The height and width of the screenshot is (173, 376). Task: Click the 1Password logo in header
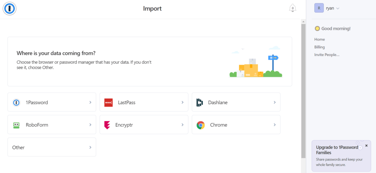(10, 9)
